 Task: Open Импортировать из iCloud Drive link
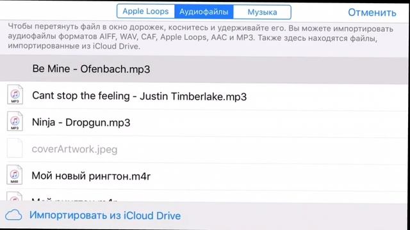click(x=105, y=216)
